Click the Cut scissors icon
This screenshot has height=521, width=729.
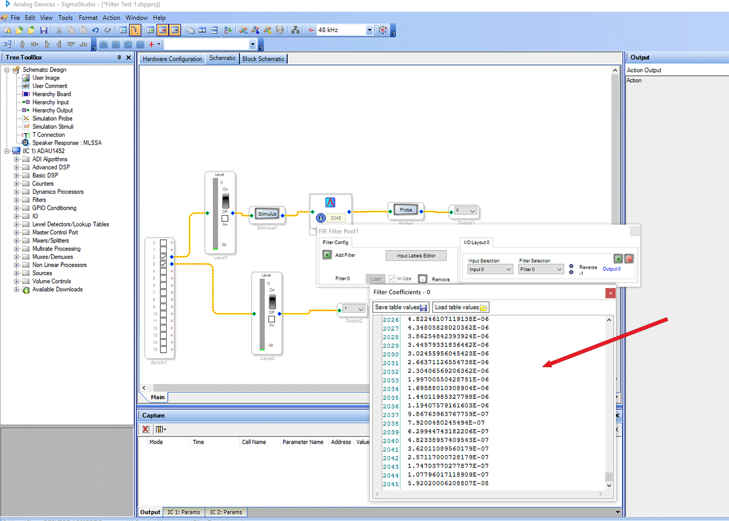click(x=59, y=30)
